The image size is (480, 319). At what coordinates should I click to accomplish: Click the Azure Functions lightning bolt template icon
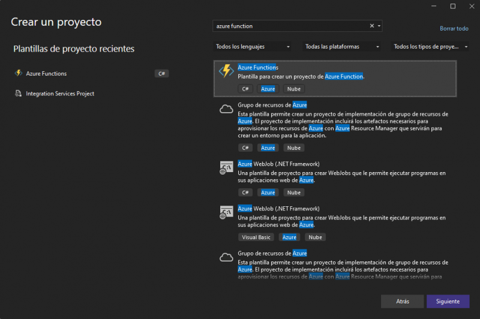[x=226, y=71]
